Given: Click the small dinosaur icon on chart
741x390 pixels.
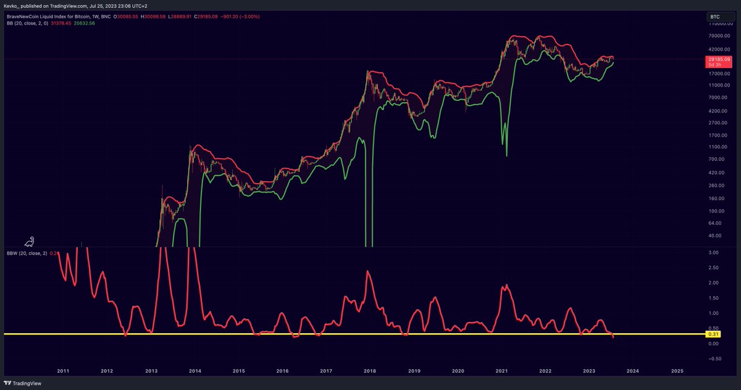Looking at the screenshot, I should coord(28,240).
